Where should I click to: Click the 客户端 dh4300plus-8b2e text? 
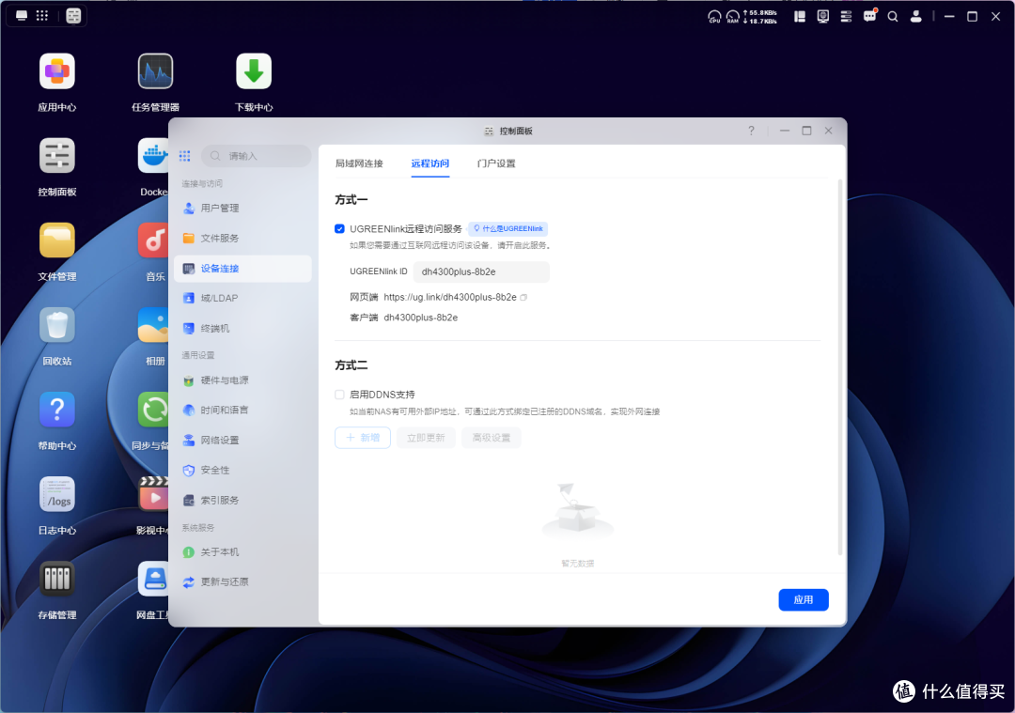point(404,318)
